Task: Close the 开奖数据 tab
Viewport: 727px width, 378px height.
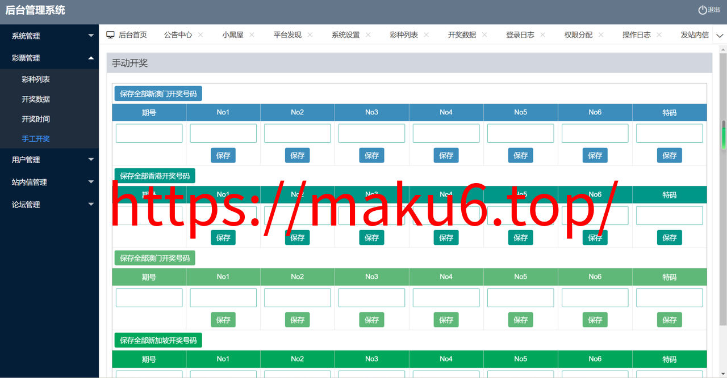Action: tap(484, 35)
